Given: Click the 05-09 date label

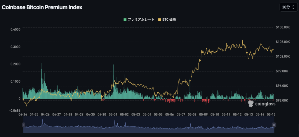Looking at the screenshot, I should tap(203, 115).
